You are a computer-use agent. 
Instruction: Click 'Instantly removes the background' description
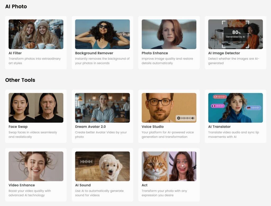click(x=102, y=61)
